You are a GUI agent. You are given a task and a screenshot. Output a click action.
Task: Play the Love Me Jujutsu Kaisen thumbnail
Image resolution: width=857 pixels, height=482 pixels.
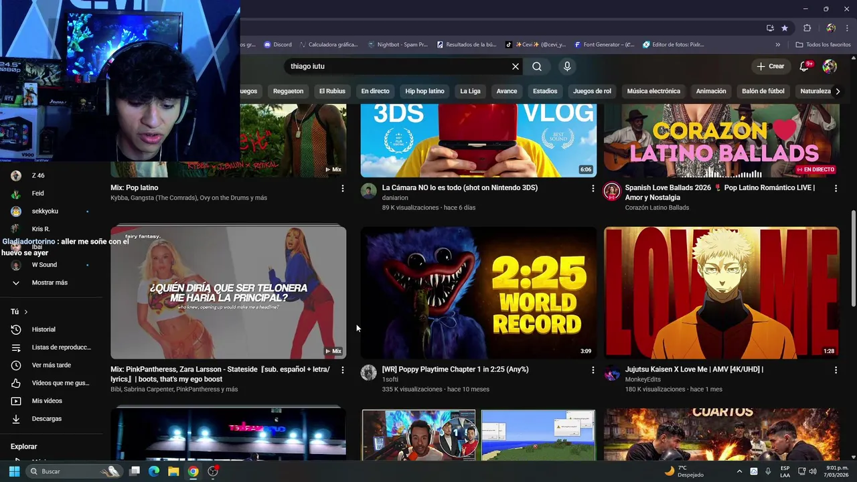click(722, 293)
